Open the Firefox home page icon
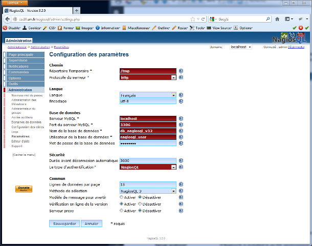This screenshot has width=312, height=246. 277,19
